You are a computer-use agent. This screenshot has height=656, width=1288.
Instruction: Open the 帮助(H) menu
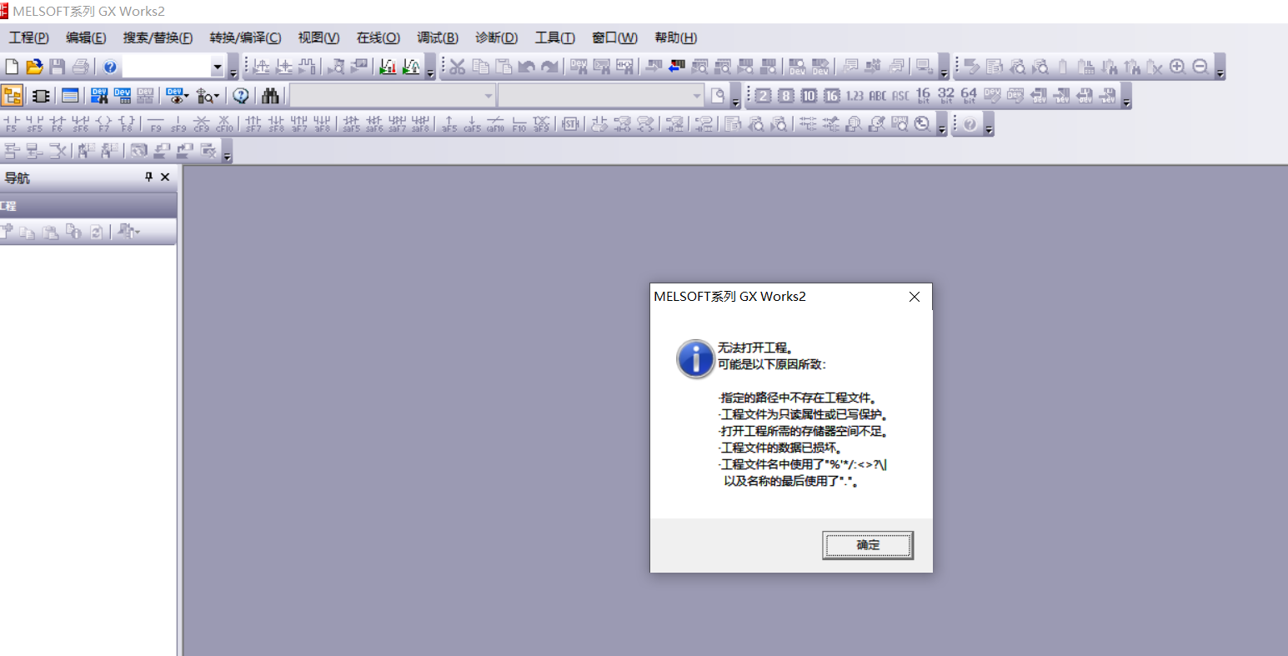[675, 38]
